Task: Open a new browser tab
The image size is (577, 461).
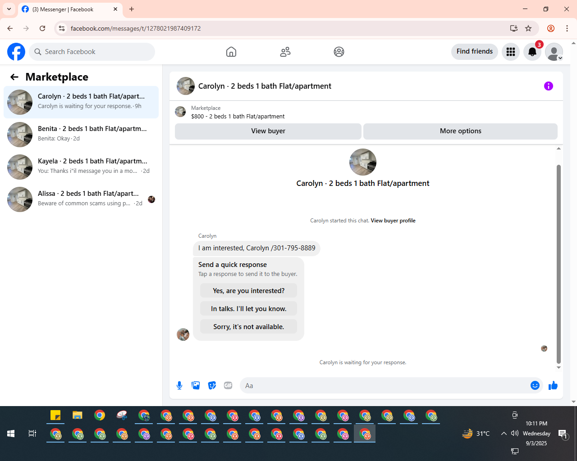Action: point(132,9)
